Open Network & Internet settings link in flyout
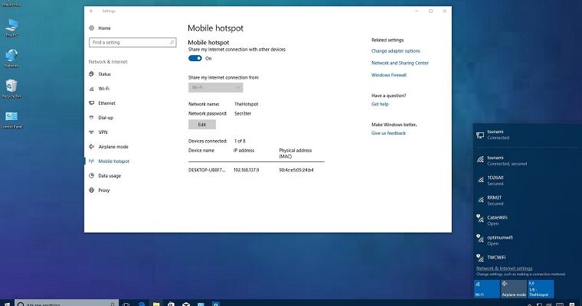The image size is (582, 306). (x=504, y=269)
